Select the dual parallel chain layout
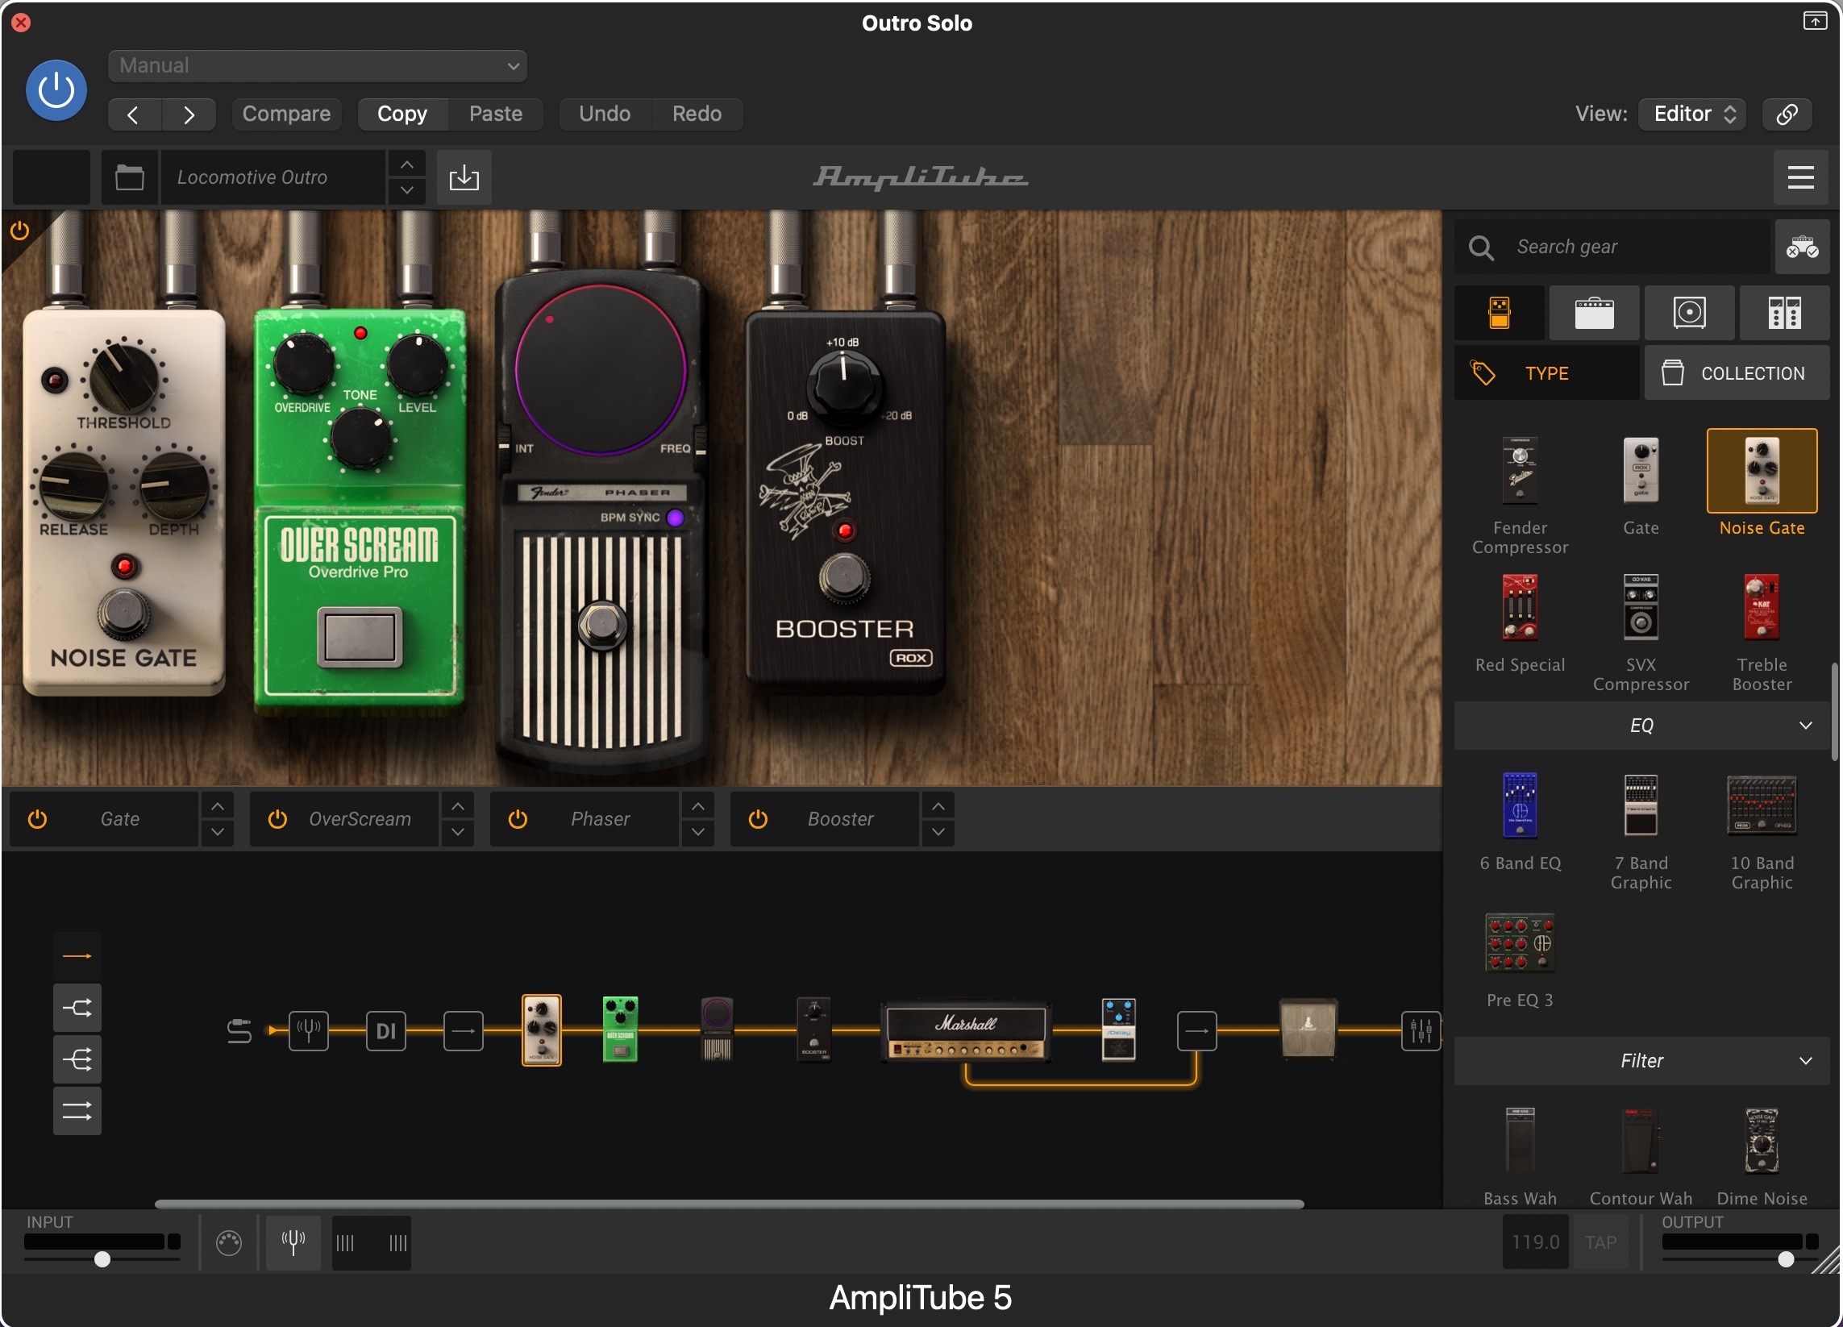This screenshot has width=1843, height=1327. coord(77,1112)
